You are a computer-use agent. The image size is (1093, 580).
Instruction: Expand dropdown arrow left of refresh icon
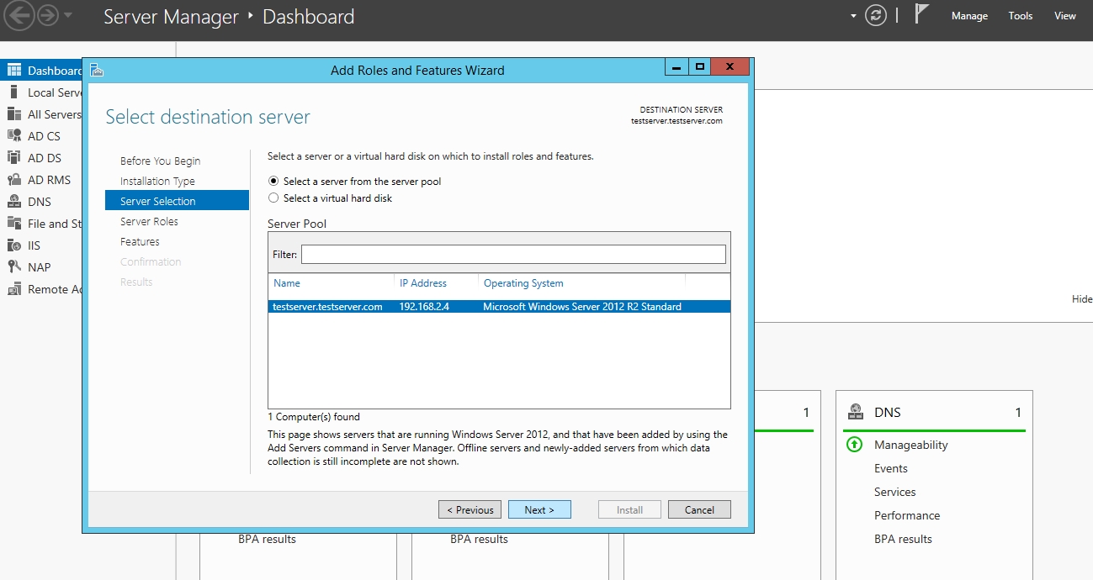(853, 16)
